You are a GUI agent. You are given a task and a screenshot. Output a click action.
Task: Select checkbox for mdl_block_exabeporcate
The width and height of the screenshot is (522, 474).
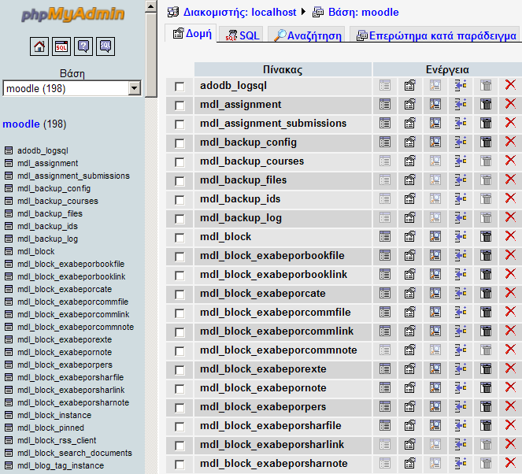coord(180,294)
